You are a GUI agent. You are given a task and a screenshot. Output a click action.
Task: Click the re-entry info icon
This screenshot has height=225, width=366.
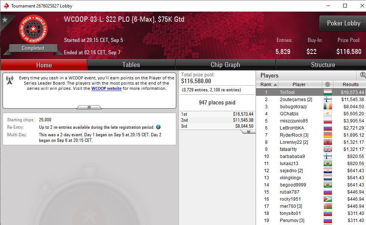coord(158,127)
